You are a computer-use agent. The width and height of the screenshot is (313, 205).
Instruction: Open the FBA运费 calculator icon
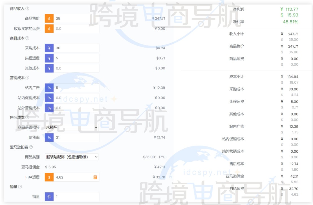tap(96, 177)
